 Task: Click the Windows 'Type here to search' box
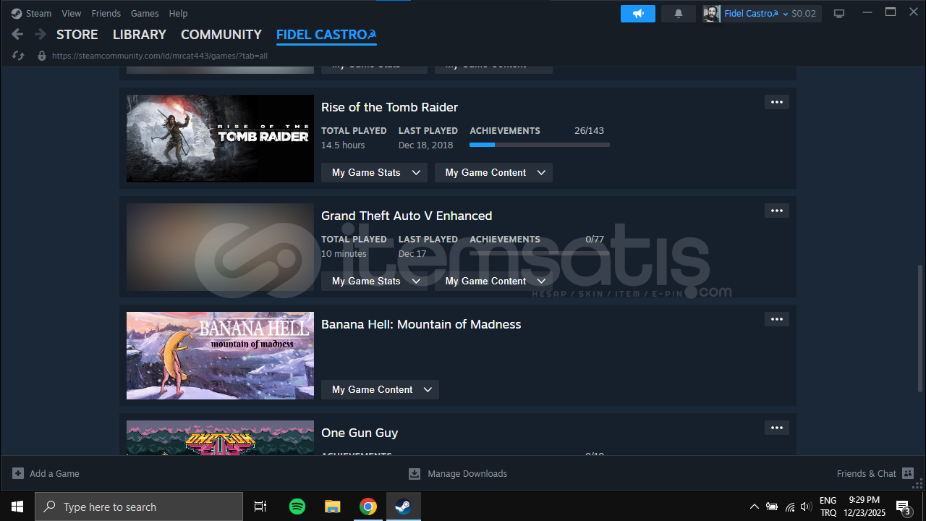(x=139, y=507)
